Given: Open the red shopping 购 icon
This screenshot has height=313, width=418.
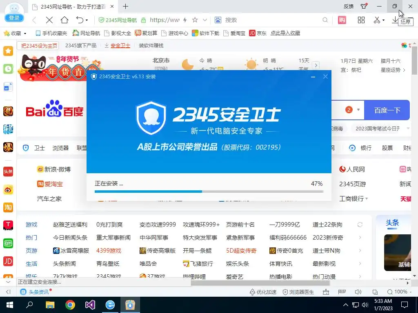Looking at the screenshot, I should point(342,20).
